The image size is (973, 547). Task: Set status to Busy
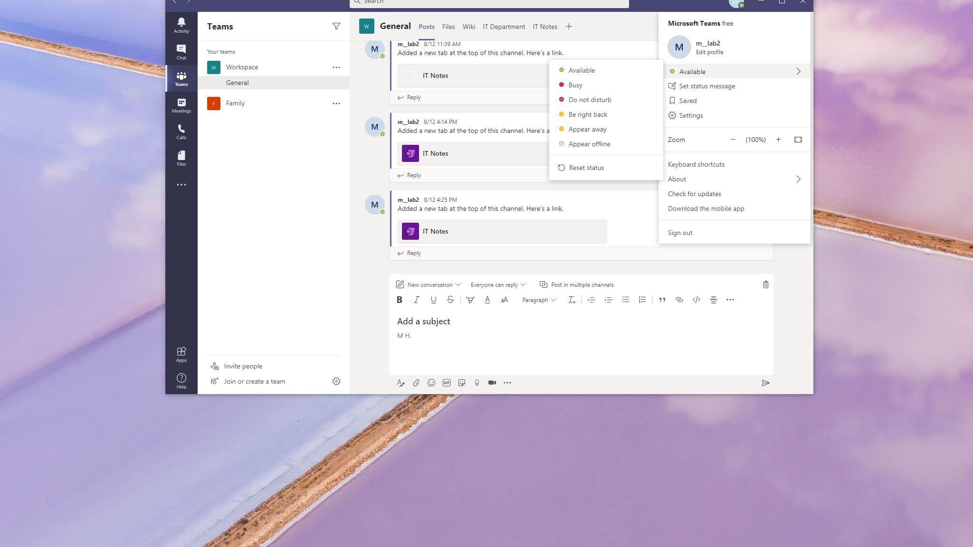(x=575, y=85)
